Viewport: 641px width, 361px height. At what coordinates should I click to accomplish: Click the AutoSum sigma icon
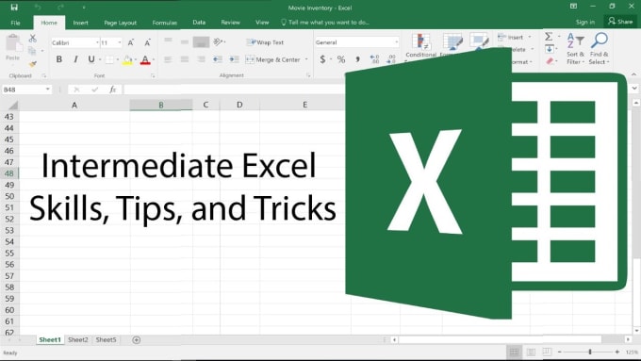click(x=549, y=37)
